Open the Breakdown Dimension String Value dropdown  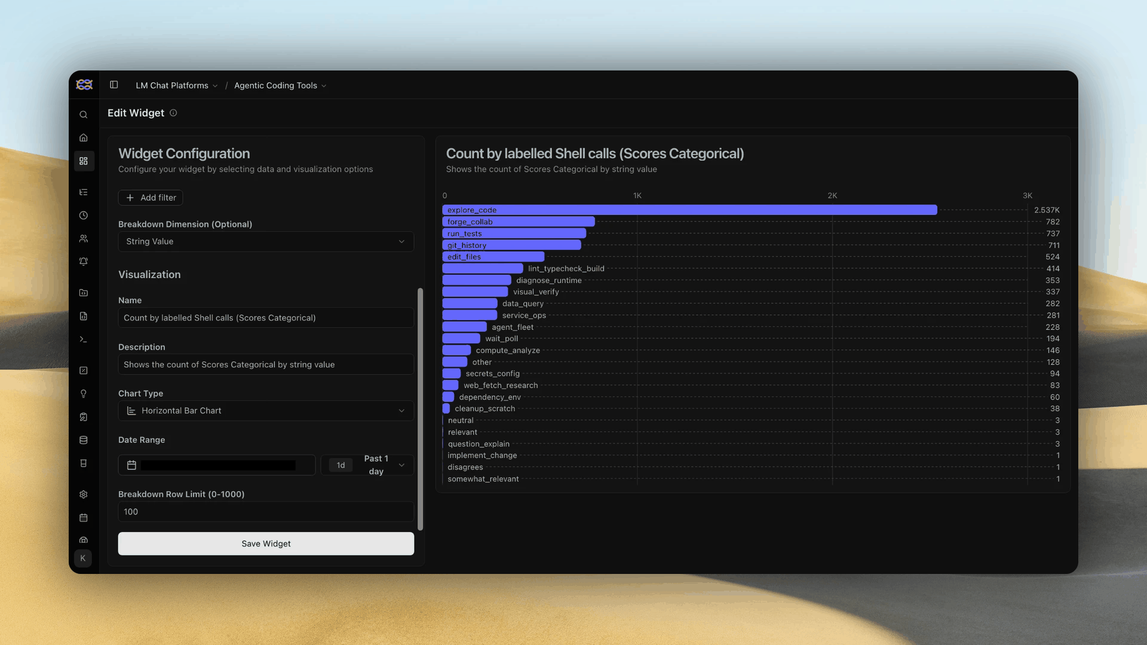point(266,241)
